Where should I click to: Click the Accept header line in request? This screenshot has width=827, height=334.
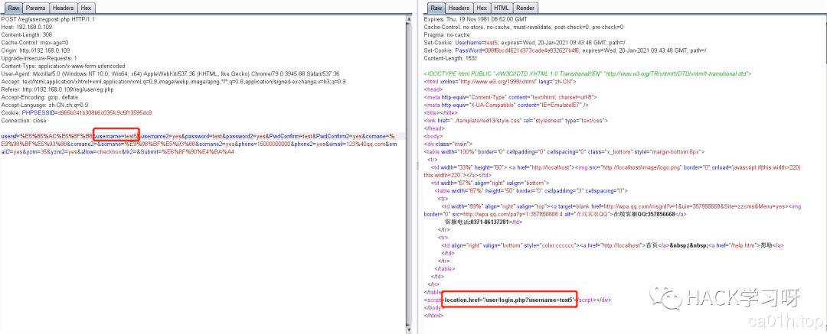point(174,82)
